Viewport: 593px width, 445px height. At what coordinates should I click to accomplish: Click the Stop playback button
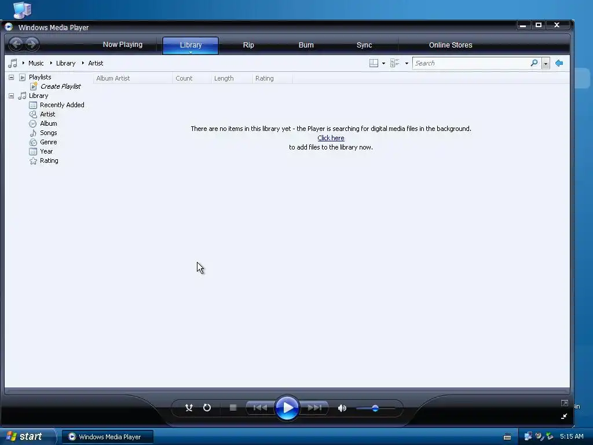pyautogui.click(x=233, y=408)
